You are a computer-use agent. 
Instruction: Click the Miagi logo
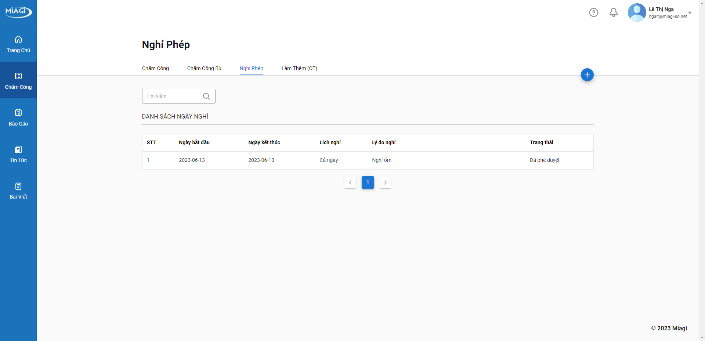pyautogui.click(x=18, y=11)
